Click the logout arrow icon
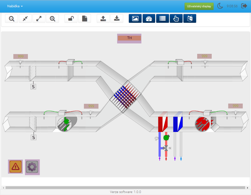This screenshot has height=195, width=251. [244, 6]
